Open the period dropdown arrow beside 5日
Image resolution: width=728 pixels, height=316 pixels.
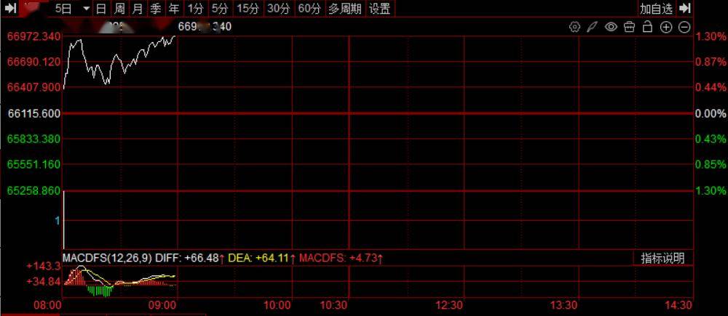click(87, 8)
